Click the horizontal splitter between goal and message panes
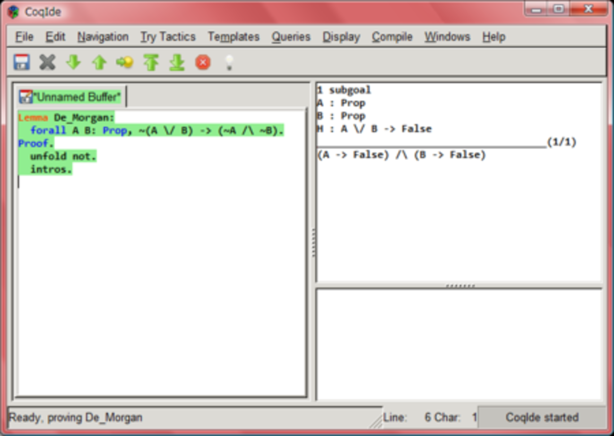Image resolution: width=614 pixels, height=436 pixels. [x=459, y=286]
